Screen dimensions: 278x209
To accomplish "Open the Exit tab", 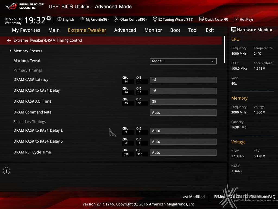I will (x=210, y=30).
